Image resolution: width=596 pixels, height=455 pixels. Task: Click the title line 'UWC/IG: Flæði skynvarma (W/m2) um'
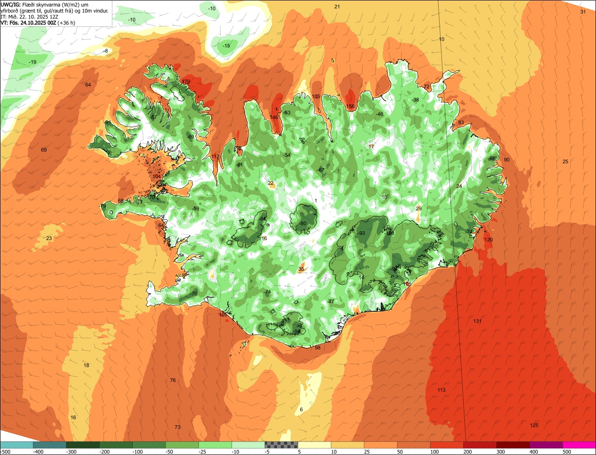click(x=45, y=4)
